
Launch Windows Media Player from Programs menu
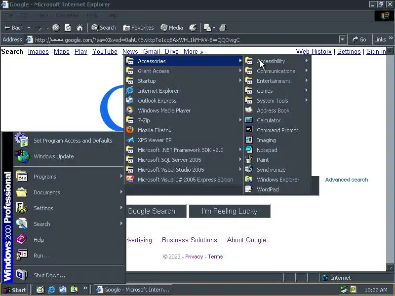(x=184, y=111)
